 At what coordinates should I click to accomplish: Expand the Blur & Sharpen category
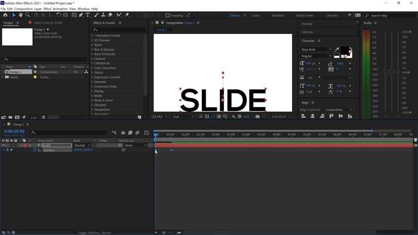pyautogui.click(x=92, y=50)
